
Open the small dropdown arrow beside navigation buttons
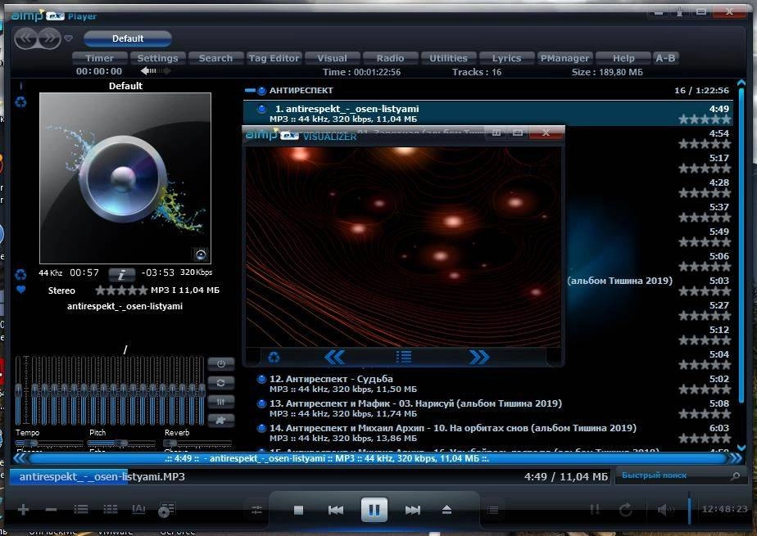[x=69, y=38]
